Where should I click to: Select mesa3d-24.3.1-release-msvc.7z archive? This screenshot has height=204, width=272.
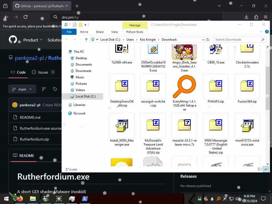coord(184,125)
